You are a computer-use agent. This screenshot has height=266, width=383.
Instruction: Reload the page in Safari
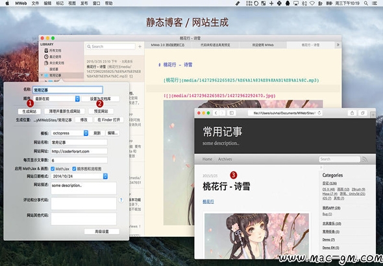pos(319,113)
